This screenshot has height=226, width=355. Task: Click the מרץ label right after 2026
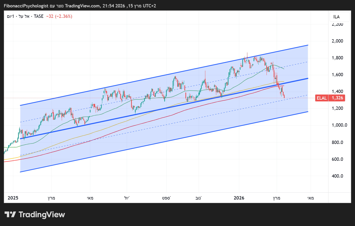click(277, 198)
